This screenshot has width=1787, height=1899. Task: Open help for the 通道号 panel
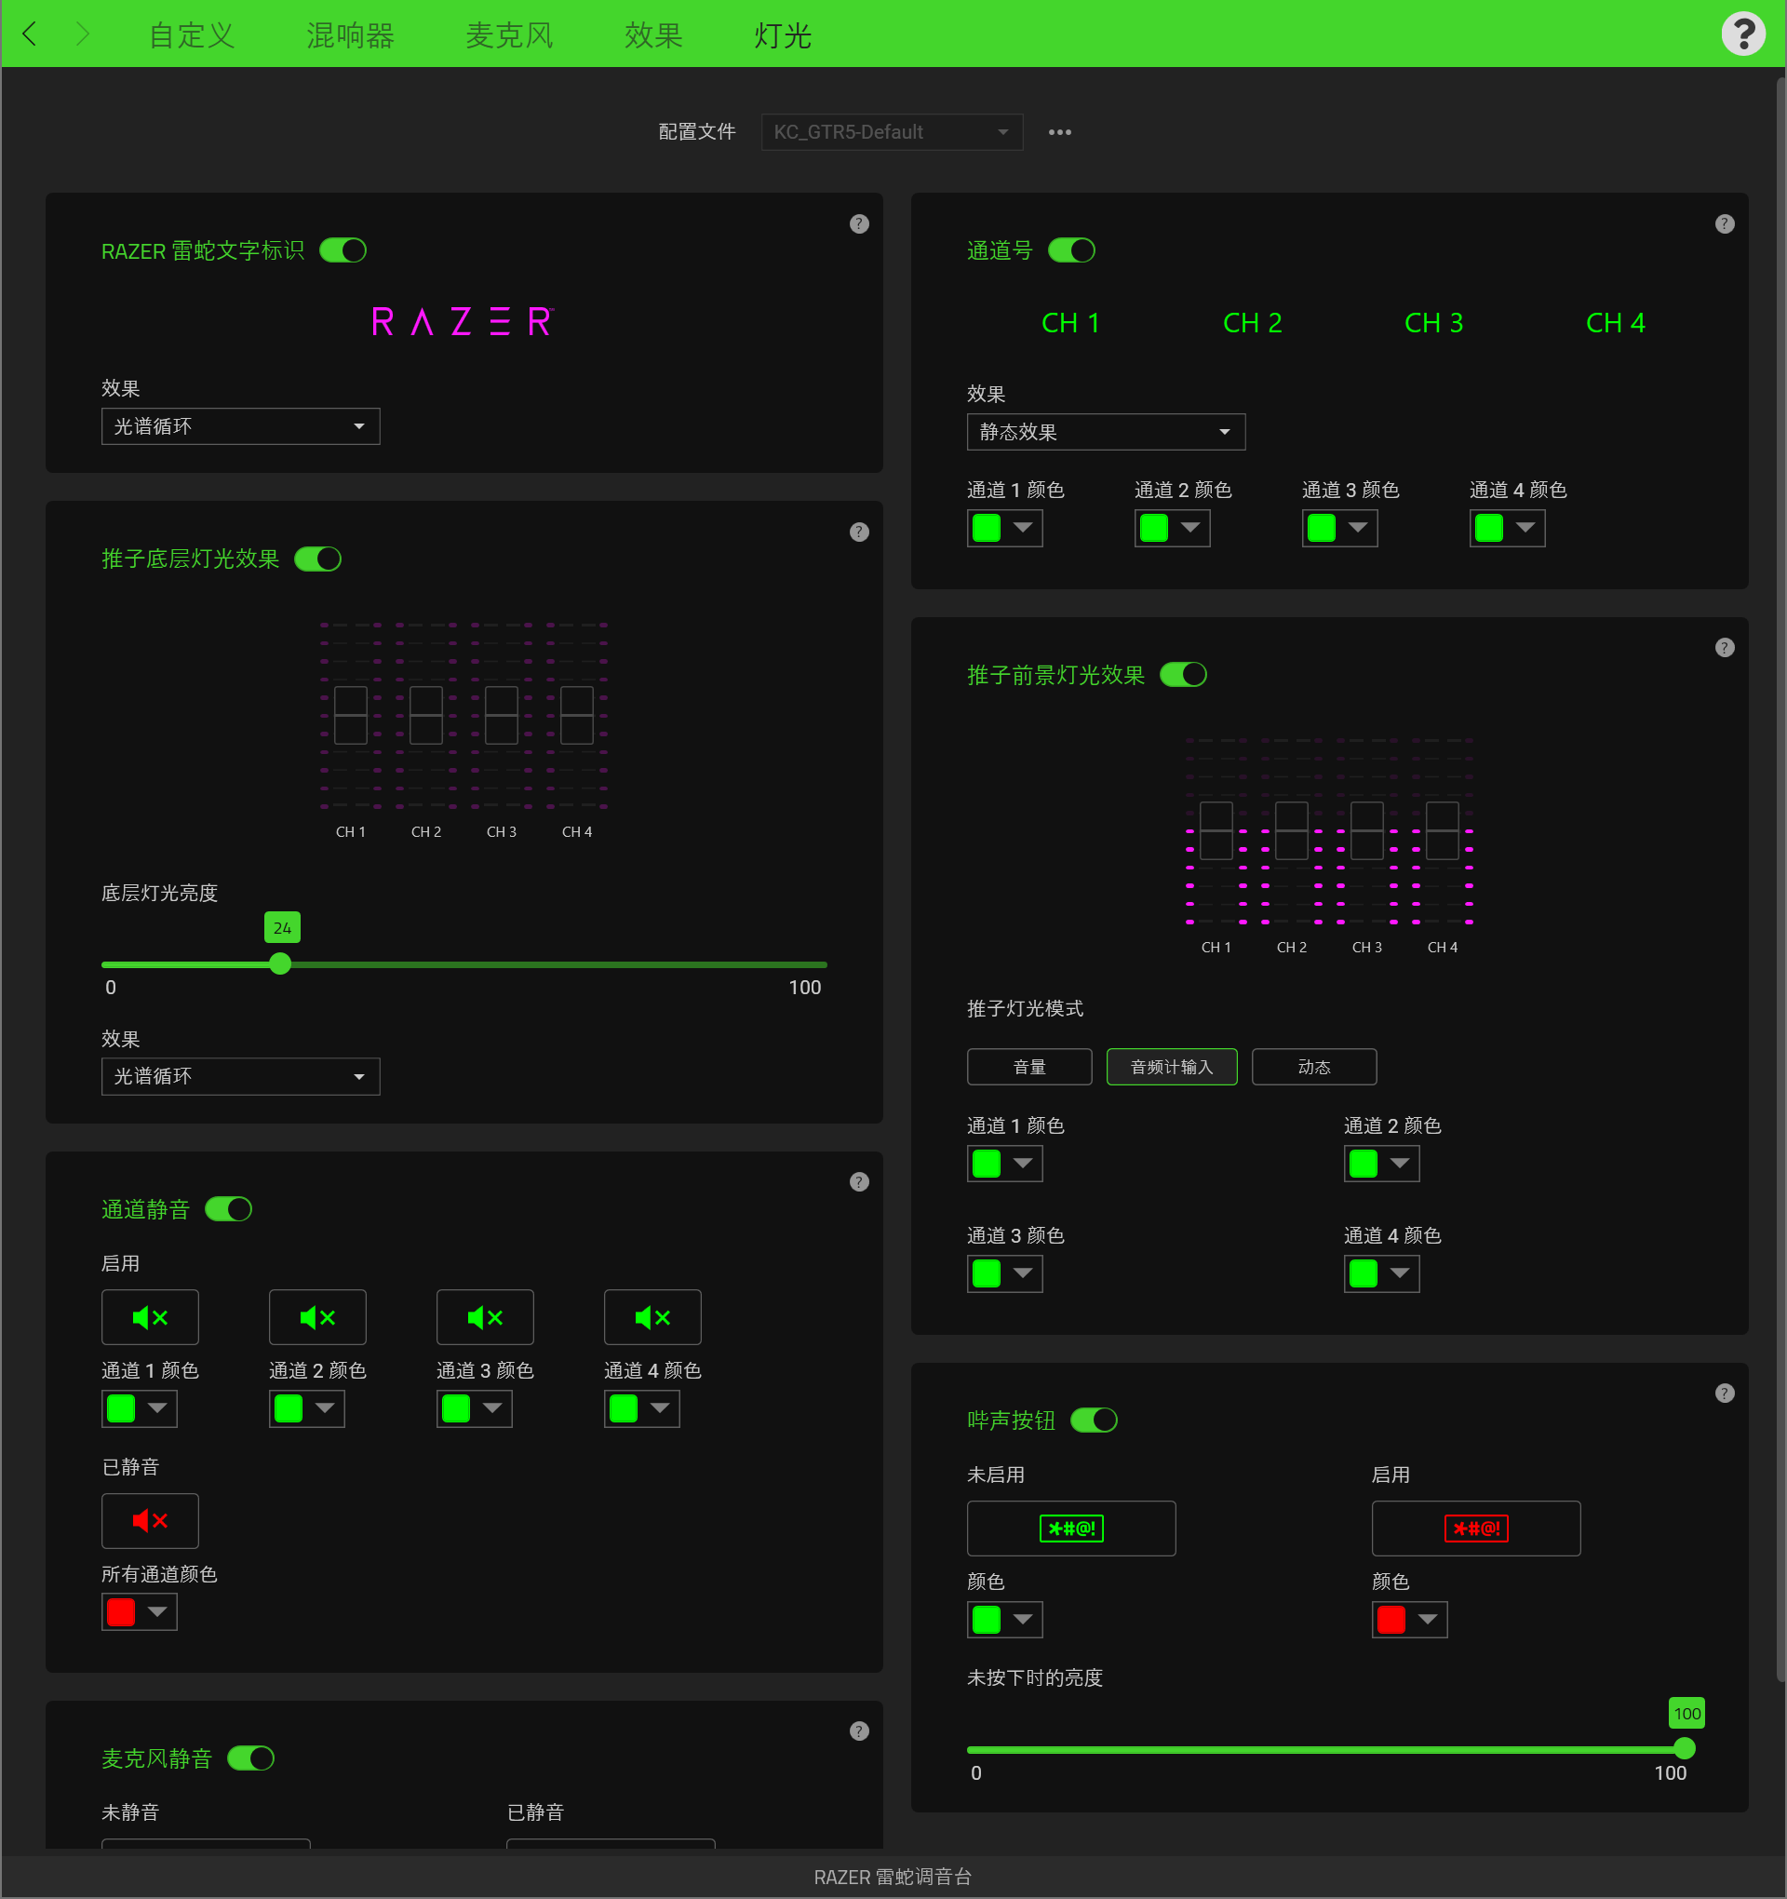tap(1724, 223)
